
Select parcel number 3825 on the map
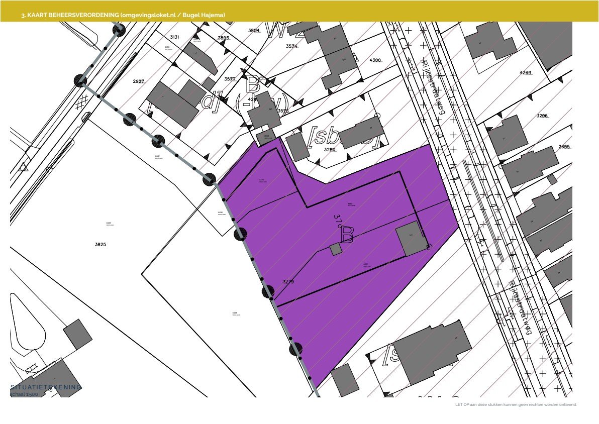pyautogui.click(x=101, y=245)
